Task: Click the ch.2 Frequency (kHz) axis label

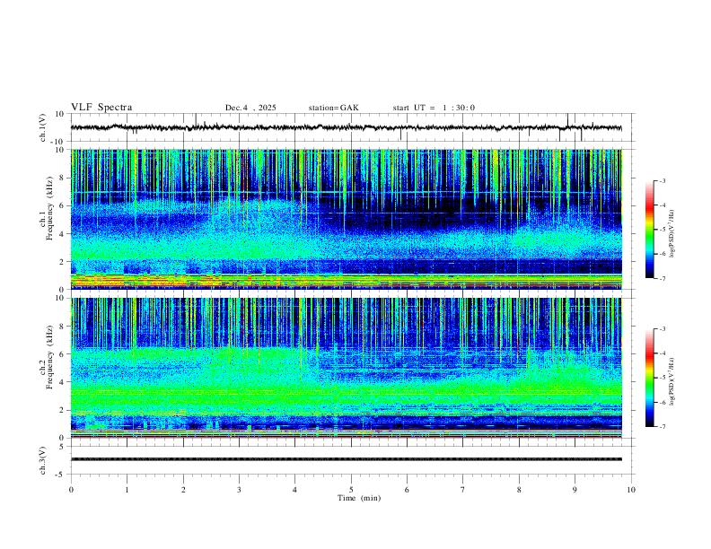Action: 46,357
